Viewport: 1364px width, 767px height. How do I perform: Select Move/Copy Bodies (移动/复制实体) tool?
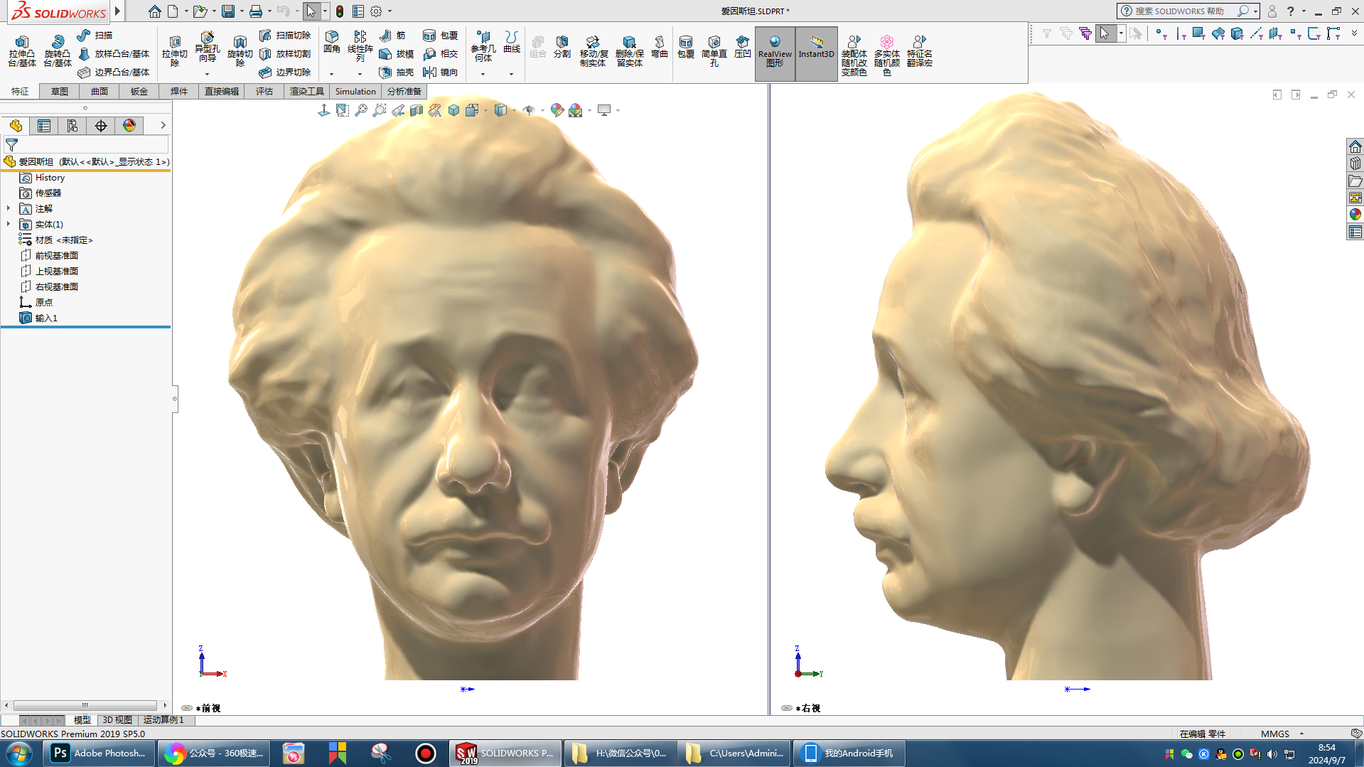pos(593,52)
